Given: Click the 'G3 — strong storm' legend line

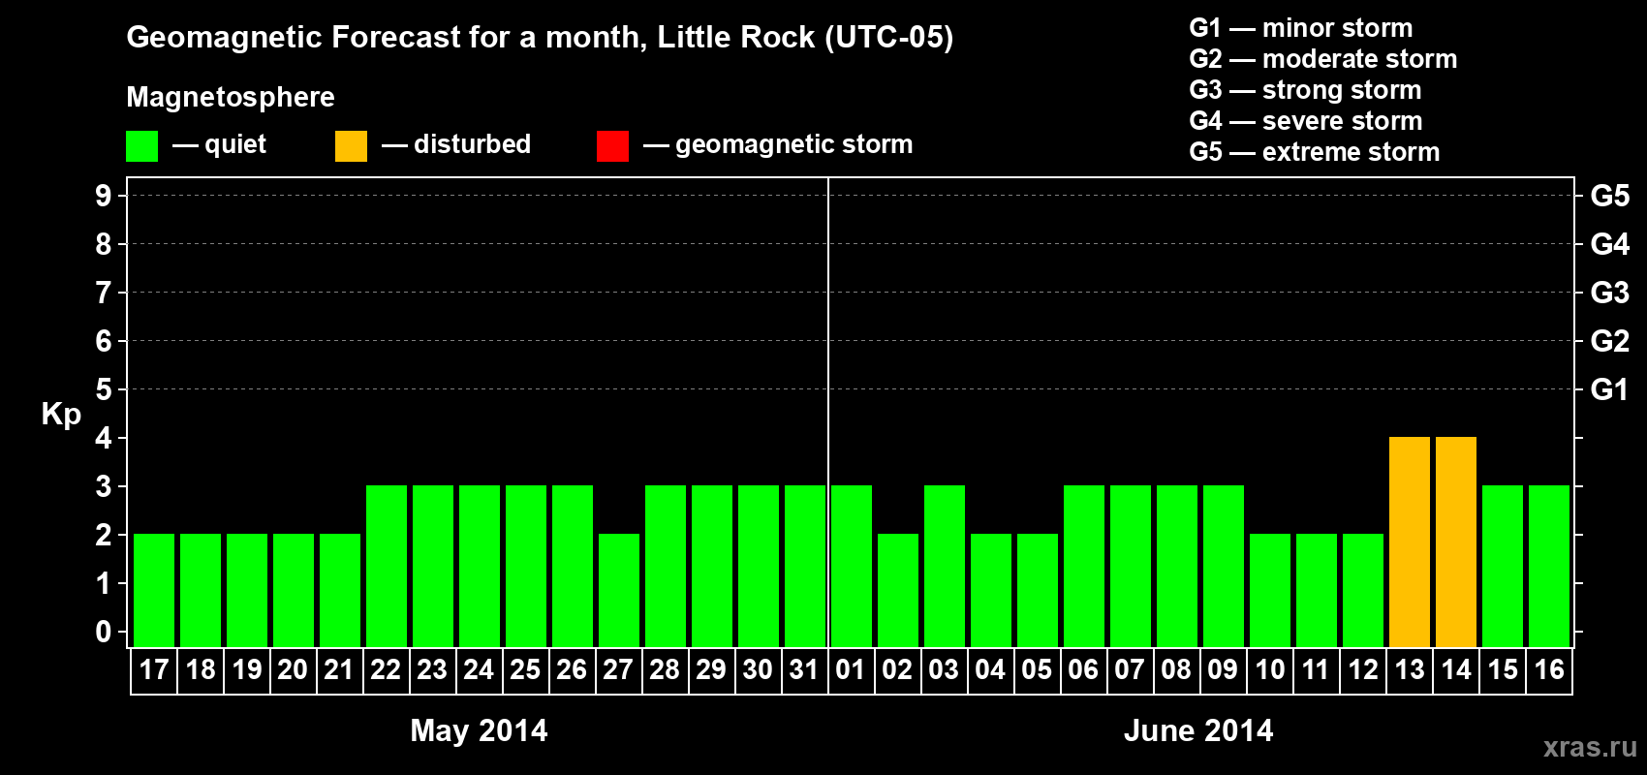Looking at the screenshot, I should (x=1305, y=90).
